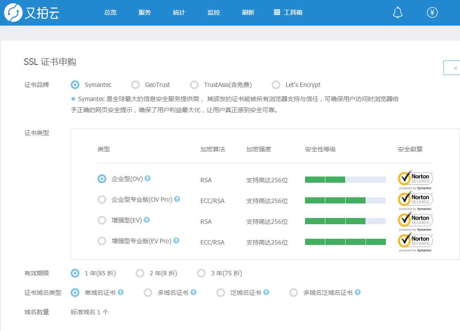Image resolution: width=460 pixels, height=331 pixels.
Task: Select the 多域名证书 domain type
Action: 148,293
